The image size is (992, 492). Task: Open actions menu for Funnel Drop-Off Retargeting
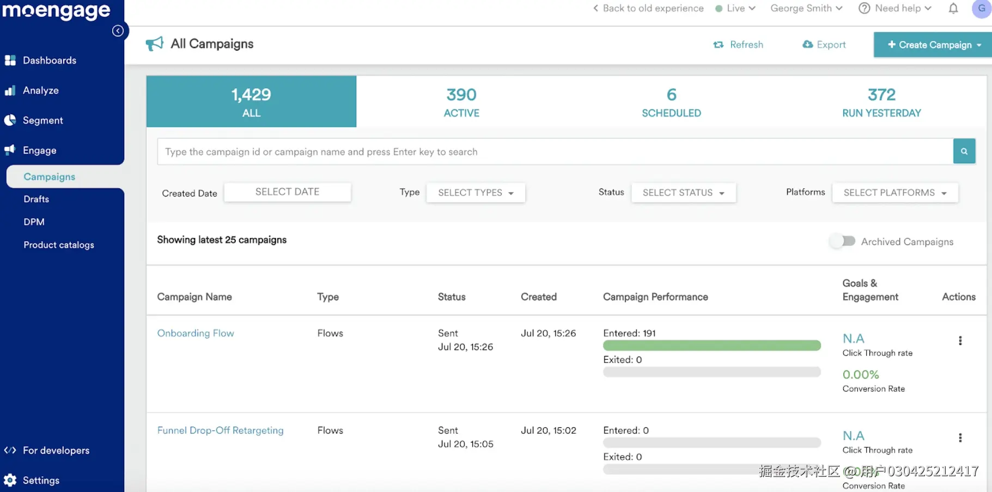click(960, 438)
